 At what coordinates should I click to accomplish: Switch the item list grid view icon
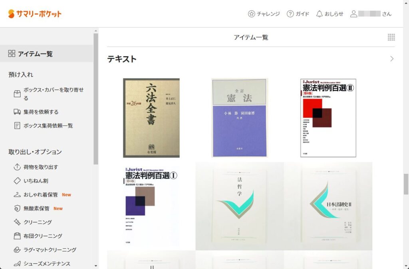[391, 37]
